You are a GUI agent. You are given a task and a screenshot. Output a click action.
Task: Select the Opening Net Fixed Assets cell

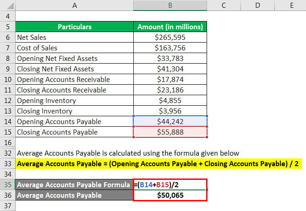pyautogui.click(x=74, y=58)
